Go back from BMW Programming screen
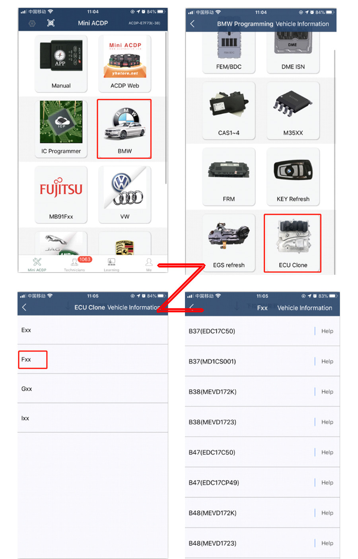Image resolution: width=358 pixels, height=559 pixels. [x=193, y=24]
